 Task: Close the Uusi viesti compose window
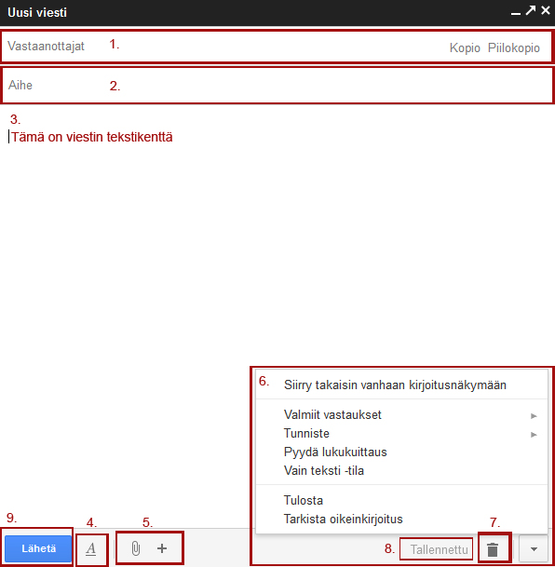point(546,10)
